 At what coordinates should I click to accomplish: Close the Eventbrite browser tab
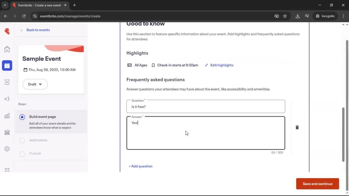click(65, 5)
